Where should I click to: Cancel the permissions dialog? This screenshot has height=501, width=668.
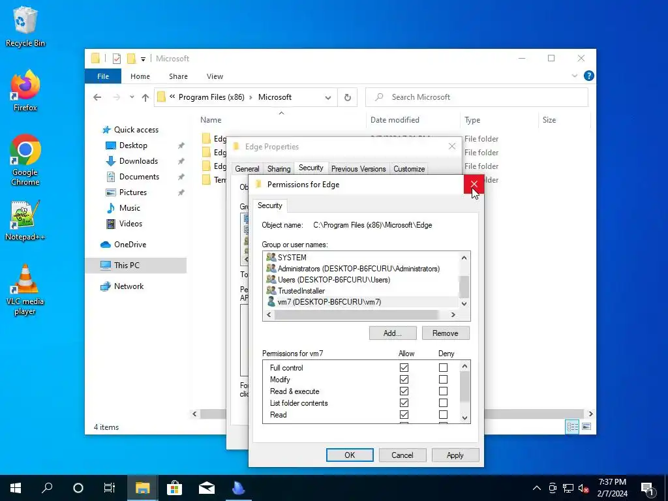coord(402,455)
